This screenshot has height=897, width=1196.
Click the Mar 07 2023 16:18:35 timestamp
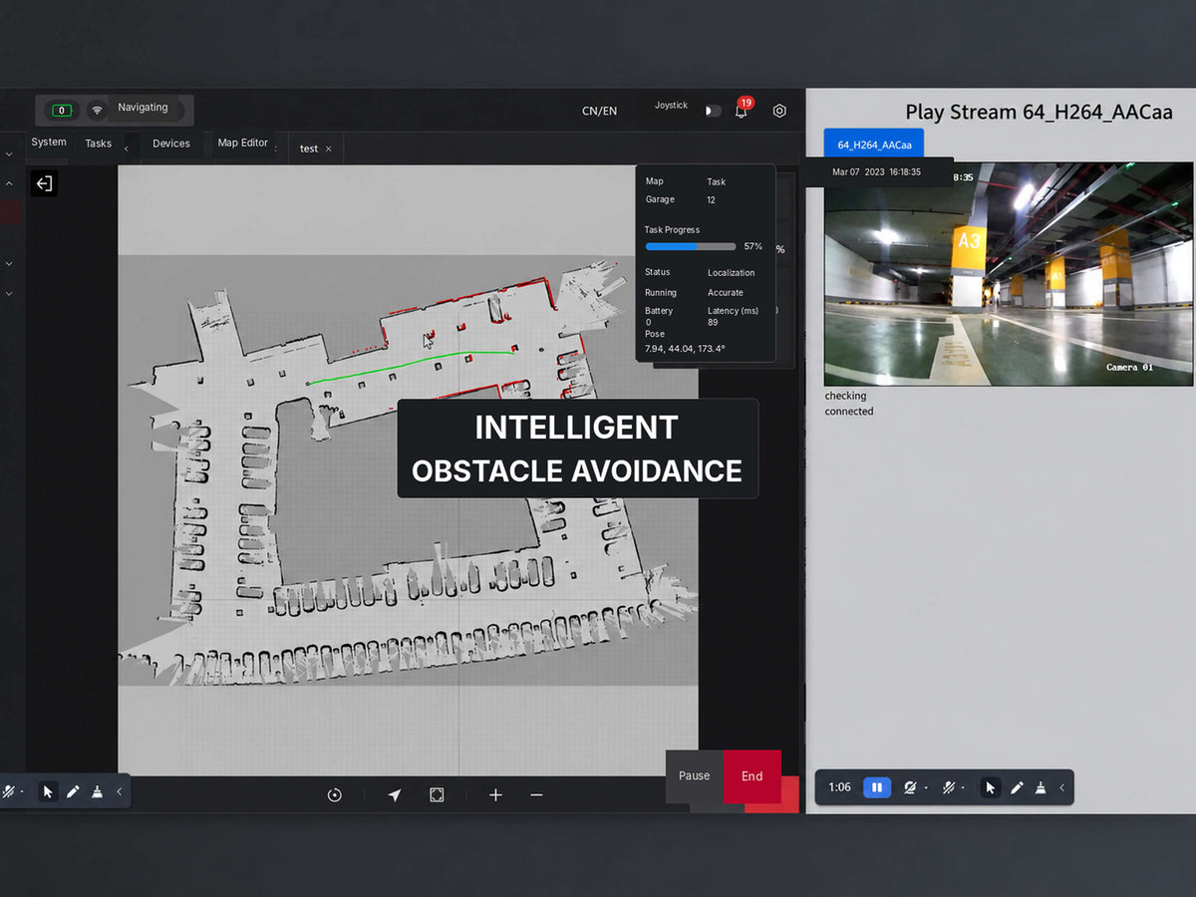point(877,172)
